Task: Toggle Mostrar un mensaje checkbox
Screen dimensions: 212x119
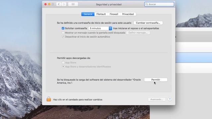Action: [x=63, y=33]
